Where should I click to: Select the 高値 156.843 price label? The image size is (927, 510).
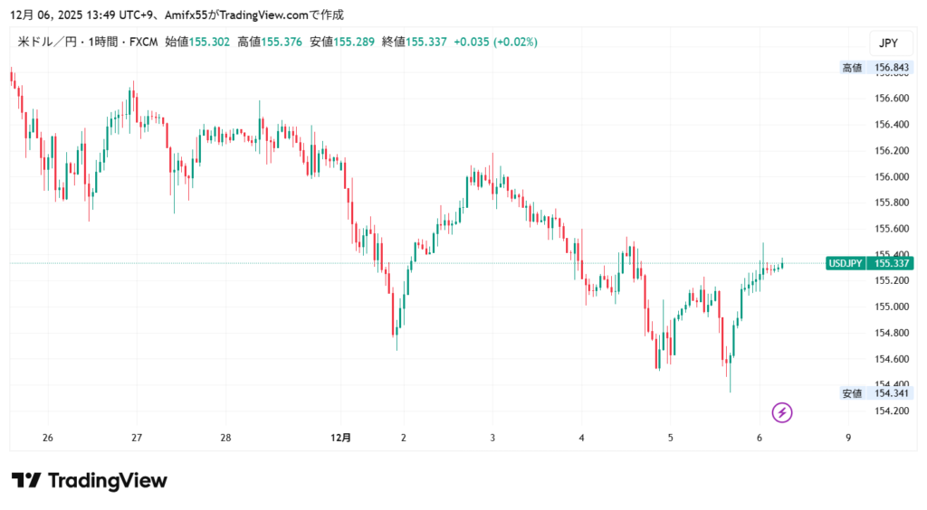point(876,68)
